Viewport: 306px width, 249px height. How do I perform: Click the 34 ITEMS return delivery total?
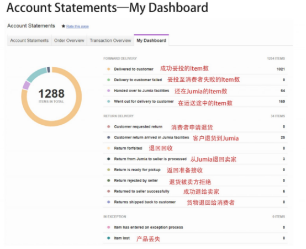coord(278,116)
